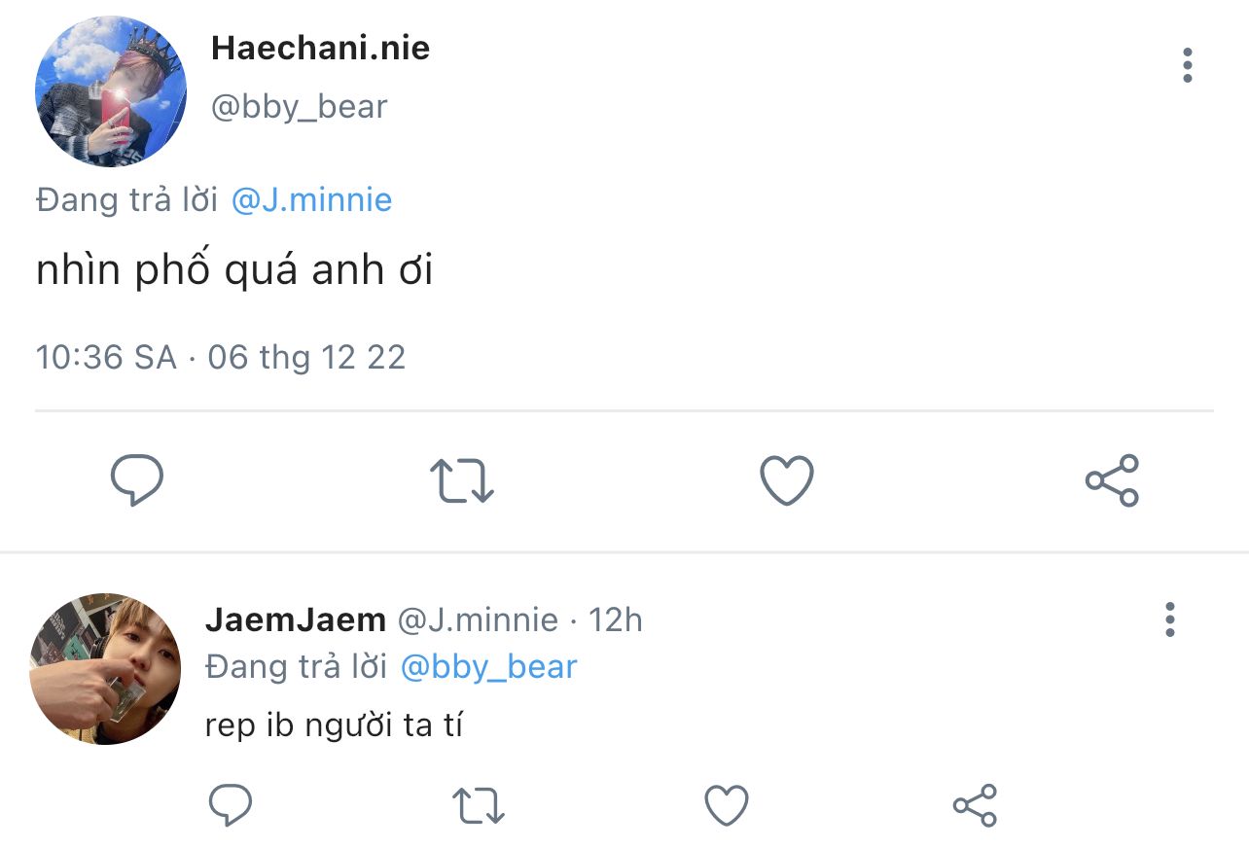The image size is (1249, 848).
Task: Like the tweet "nhìn phố quá anh ơi"
Action: tap(786, 480)
